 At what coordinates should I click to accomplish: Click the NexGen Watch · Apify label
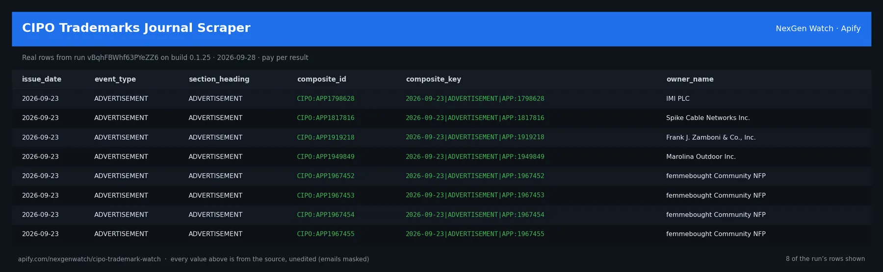coord(818,28)
